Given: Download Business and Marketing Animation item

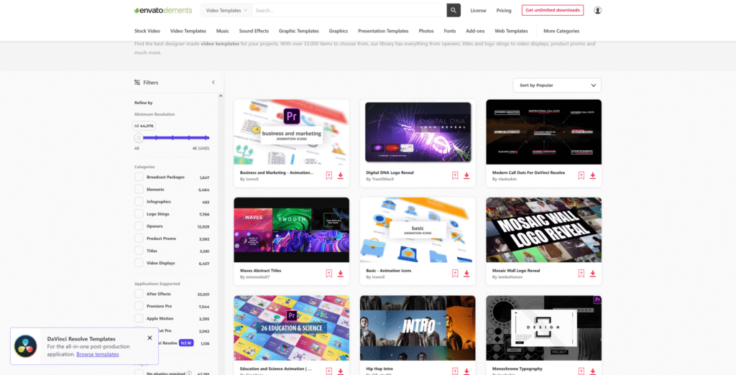Looking at the screenshot, I should point(341,175).
